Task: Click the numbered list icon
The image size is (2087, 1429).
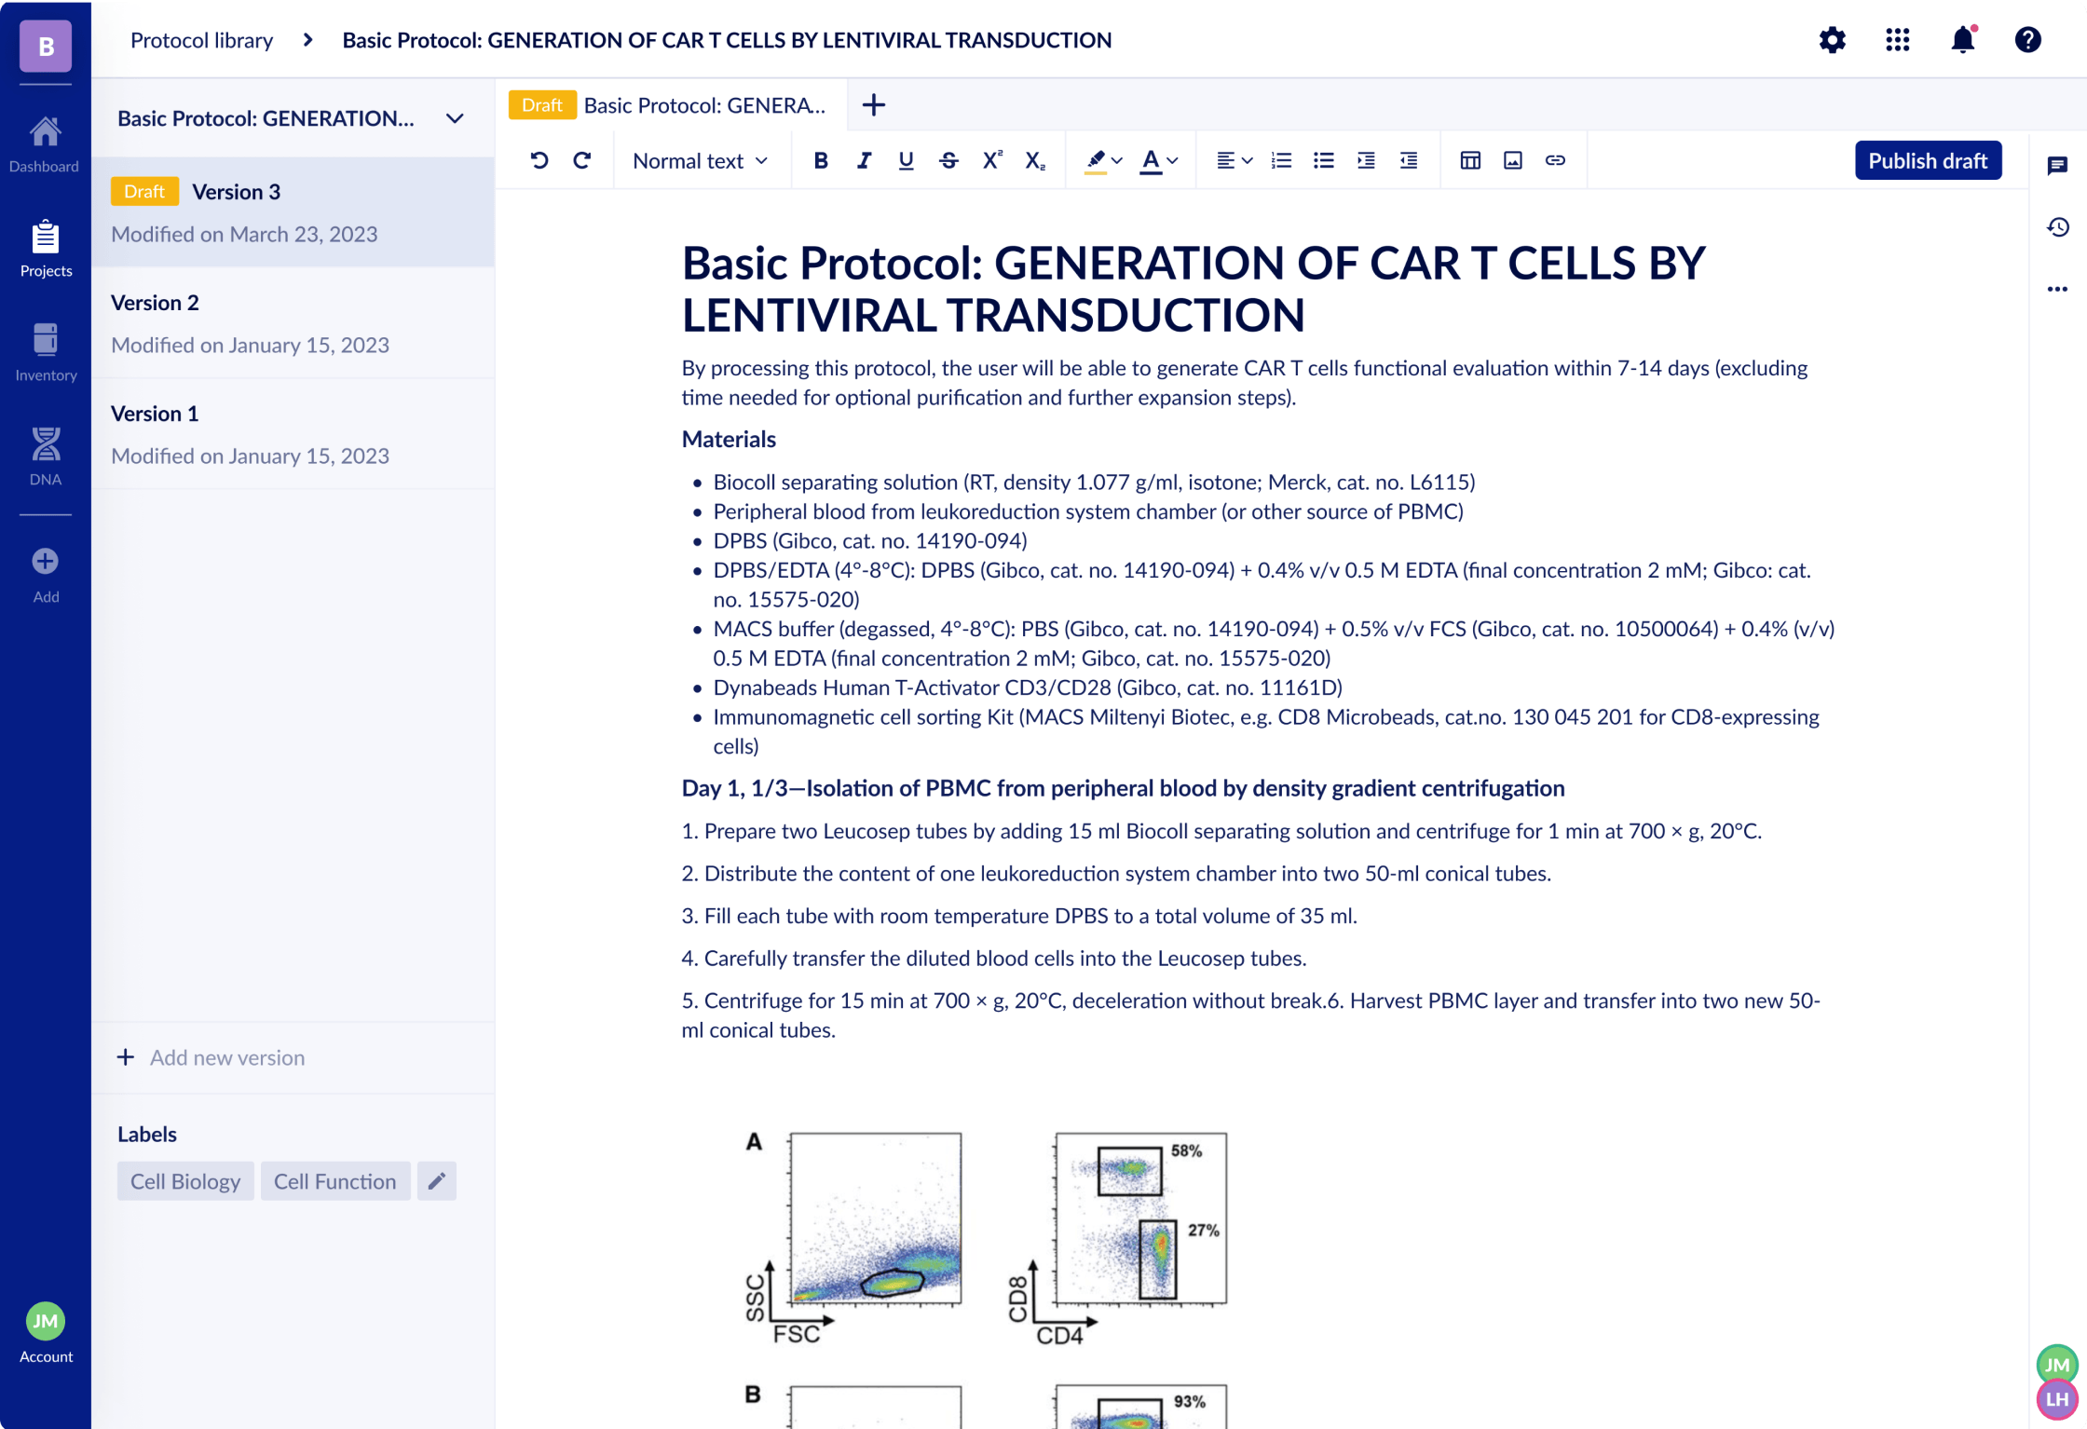Action: pos(1283,160)
